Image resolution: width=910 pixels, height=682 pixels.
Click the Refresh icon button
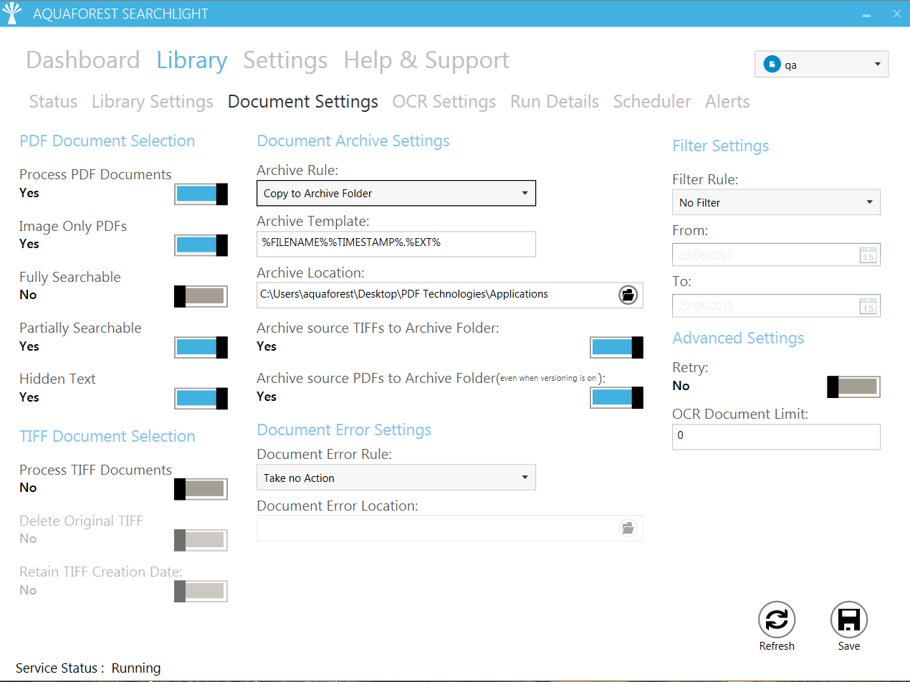[x=777, y=620]
